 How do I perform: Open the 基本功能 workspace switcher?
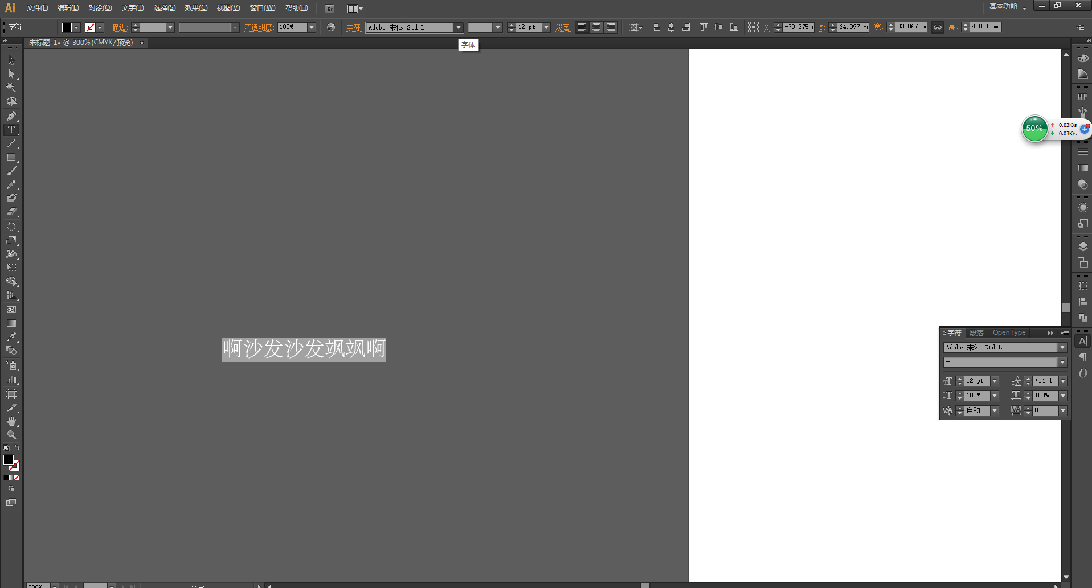tap(1007, 6)
